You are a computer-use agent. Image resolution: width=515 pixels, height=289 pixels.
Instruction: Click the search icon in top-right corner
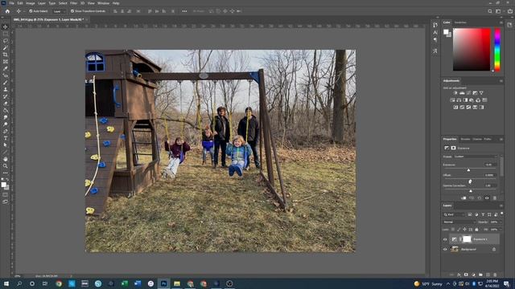point(490,11)
